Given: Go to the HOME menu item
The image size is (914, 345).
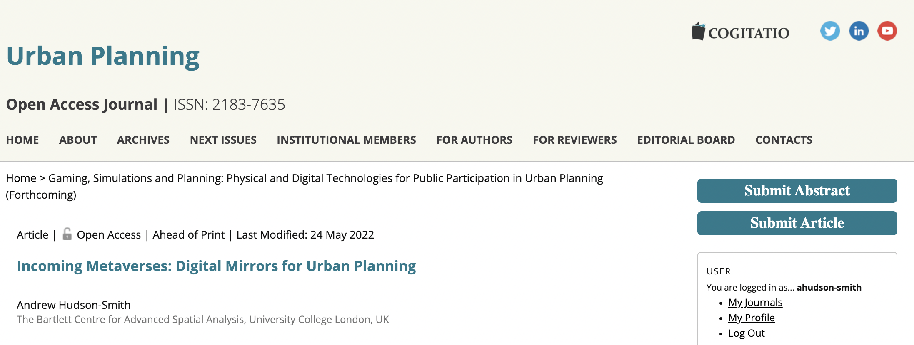Looking at the screenshot, I should click(22, 140).
